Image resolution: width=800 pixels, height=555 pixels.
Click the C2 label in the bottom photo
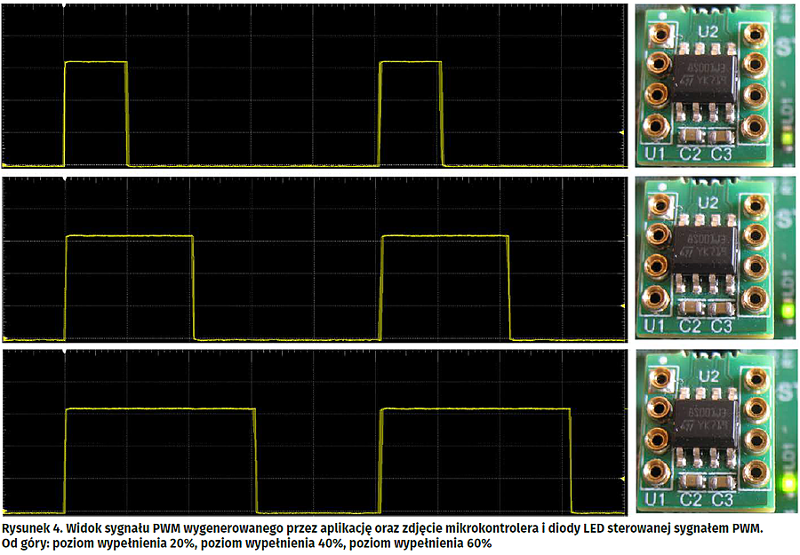pyautogui.click(x=690, y=500)
